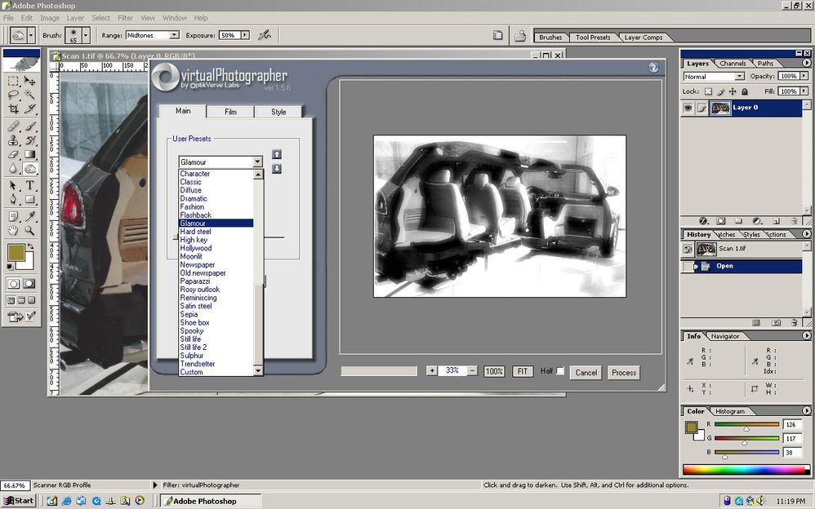Click the FIT zoom button
Image resolution: width=815 pixels, height=509 pixels.
(x=523, y=371)
